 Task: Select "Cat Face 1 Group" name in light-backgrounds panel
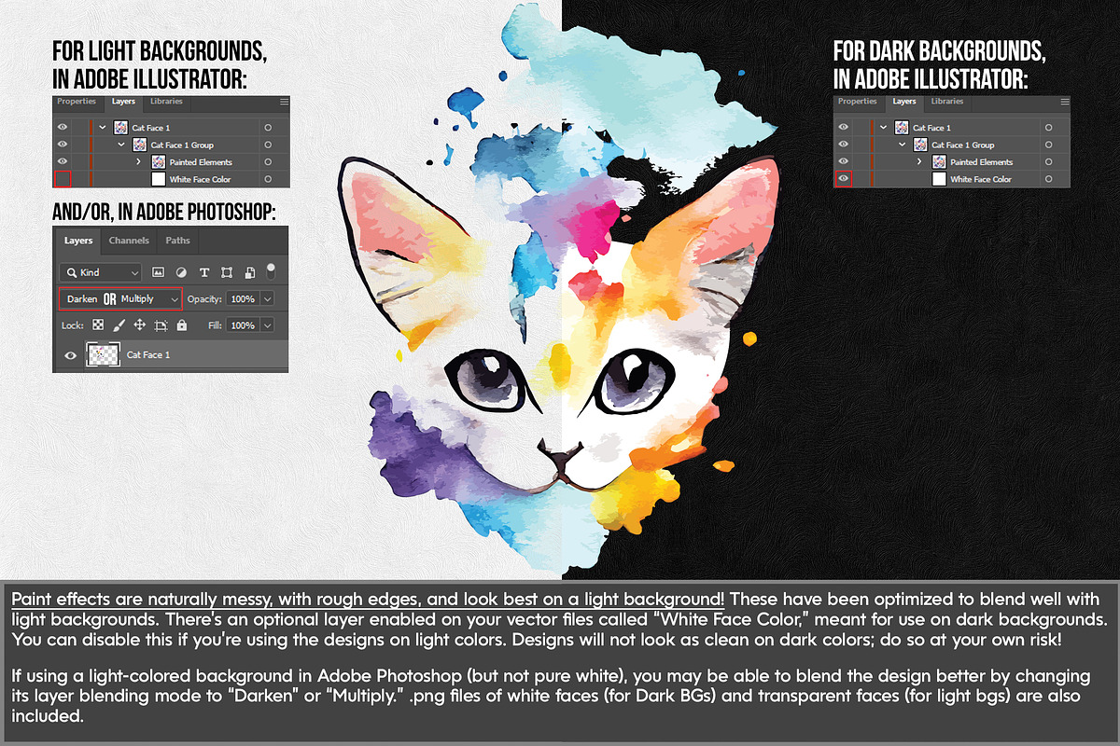pos(180,145)
